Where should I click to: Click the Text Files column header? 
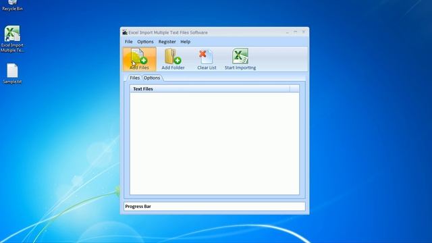pyautogui.click(x=210, y=88)
